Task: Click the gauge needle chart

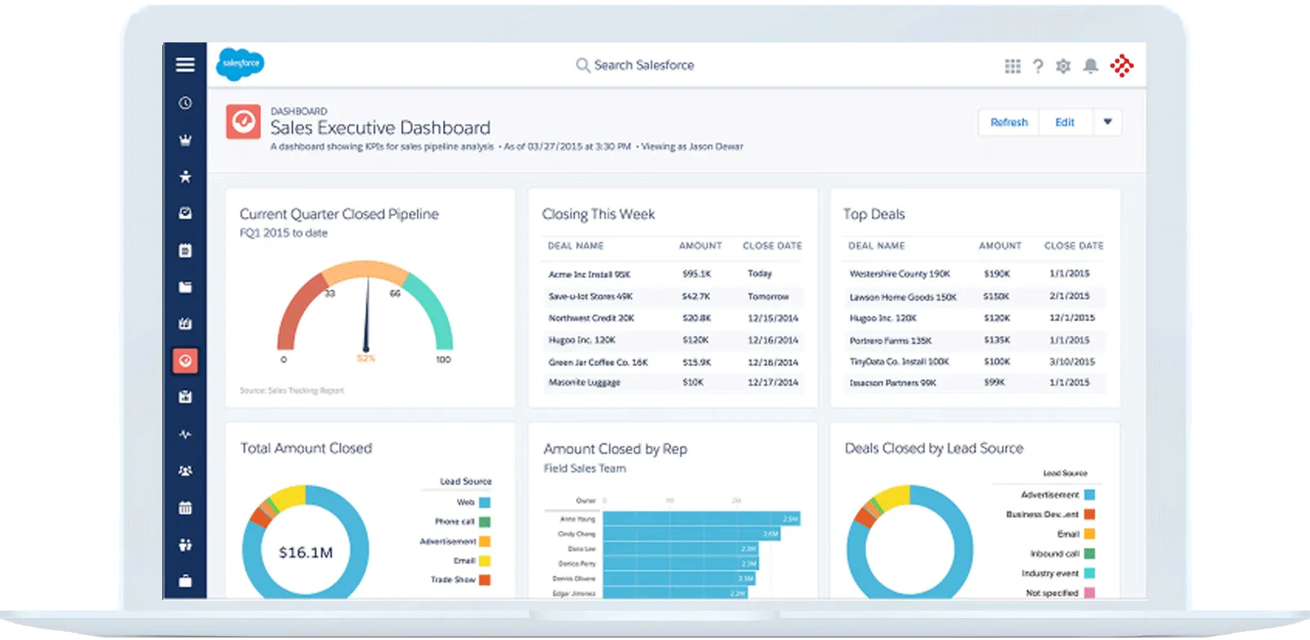Action: coord(365,314)
